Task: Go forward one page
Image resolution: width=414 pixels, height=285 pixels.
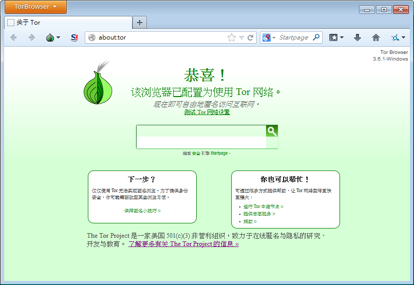Action: point(31,37)
